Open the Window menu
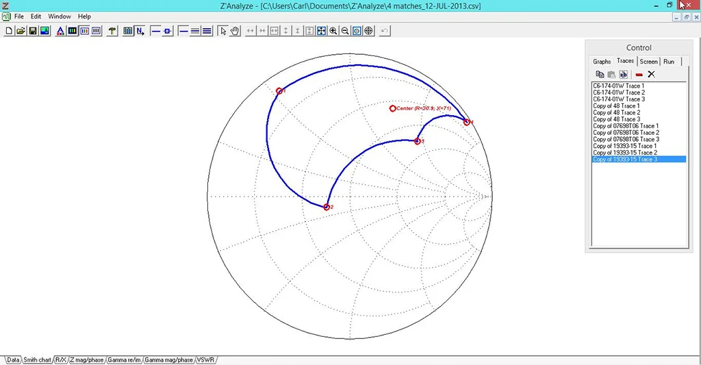Screen dimensions: 701x365 pos(60,16)
